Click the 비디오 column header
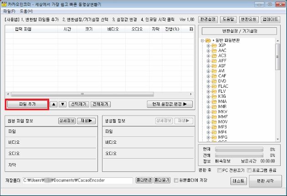Viewport: 287px width, 196px height. (113, 29)
